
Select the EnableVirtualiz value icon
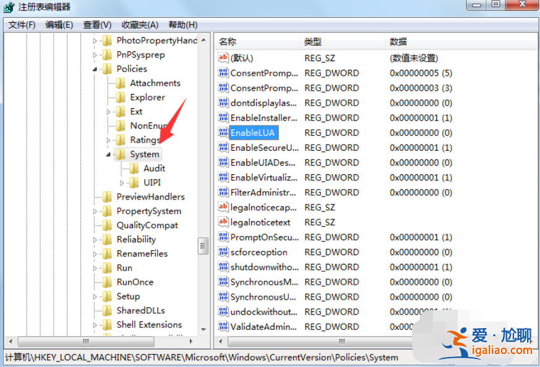(223, 177)
